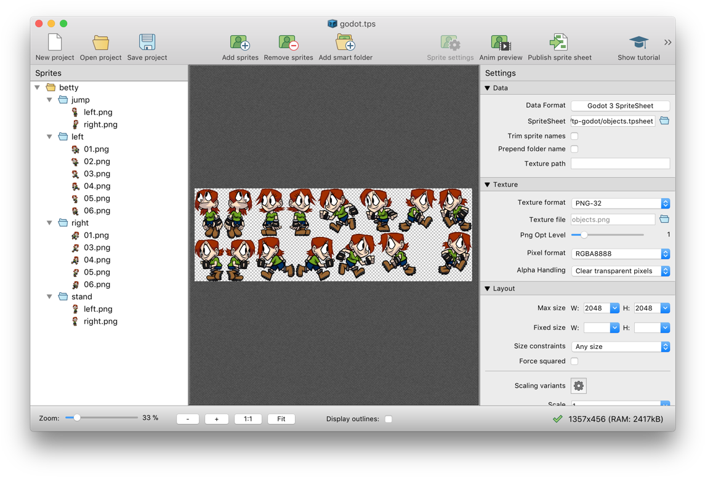Click the zoom in plus button
705x477 pixels.
[216, 419]
